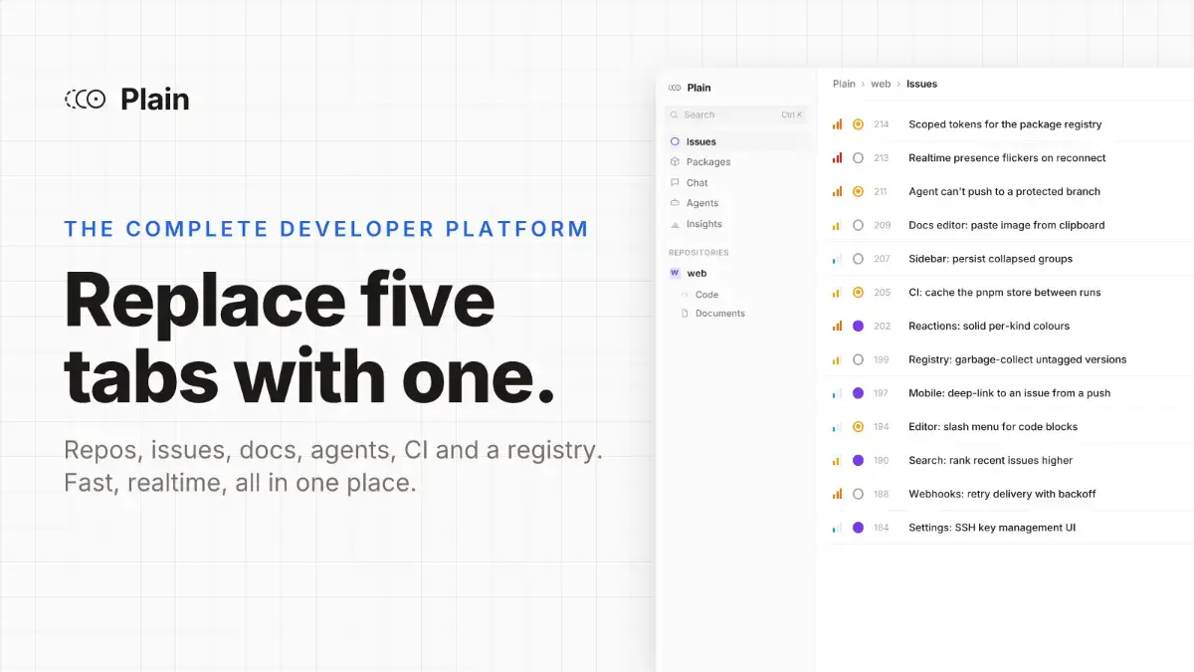Screen dimensions: 1194x672
Task: Click the purple W avatar of the web repository
Action: point(675,273)
